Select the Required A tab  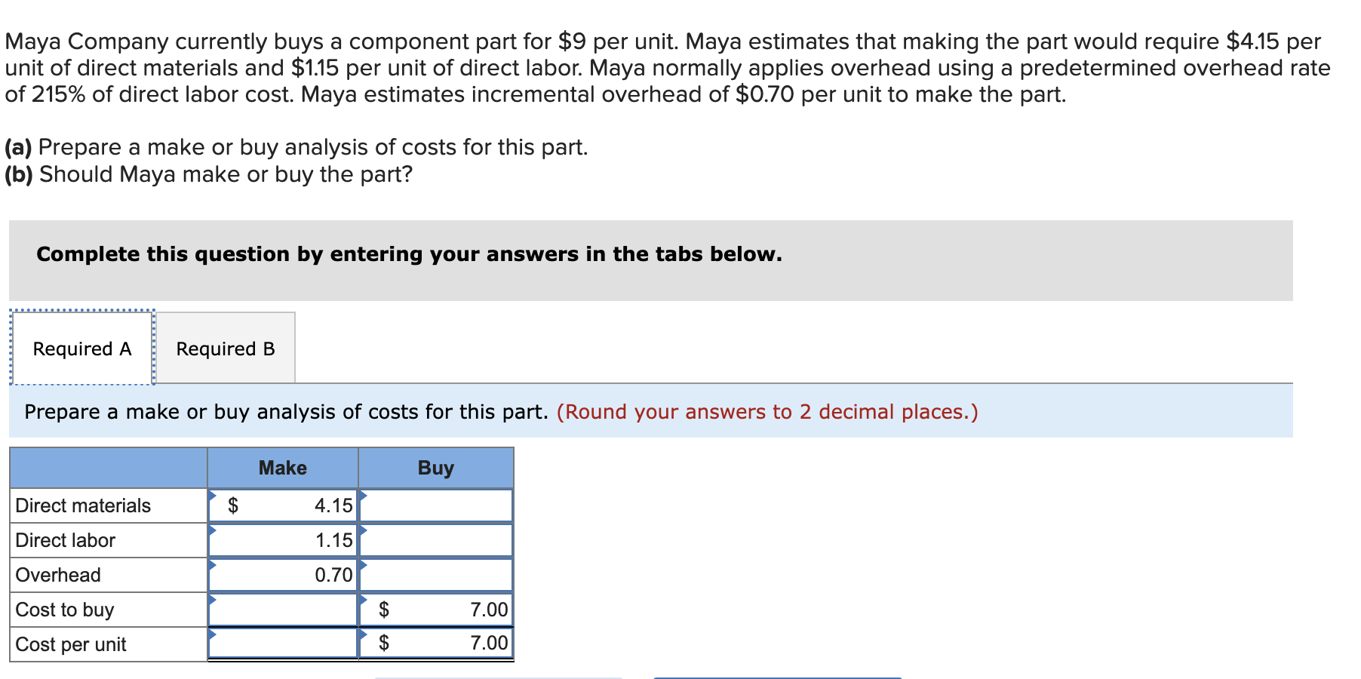[x=81, y=348]
